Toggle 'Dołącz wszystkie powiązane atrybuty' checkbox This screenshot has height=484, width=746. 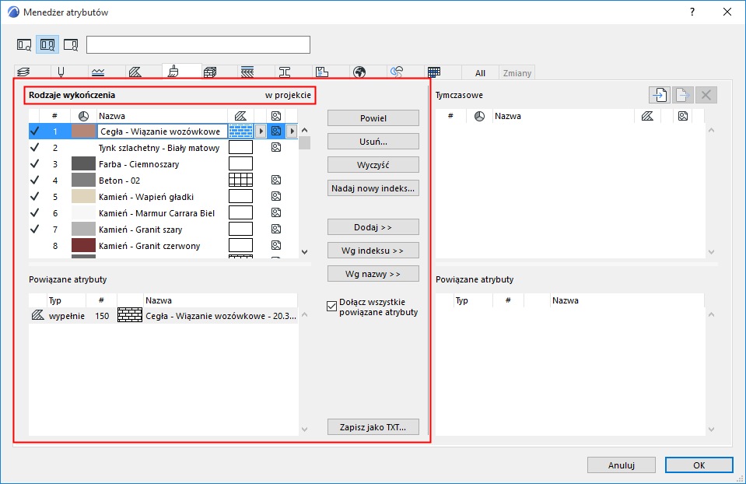[x=331, y=306]
